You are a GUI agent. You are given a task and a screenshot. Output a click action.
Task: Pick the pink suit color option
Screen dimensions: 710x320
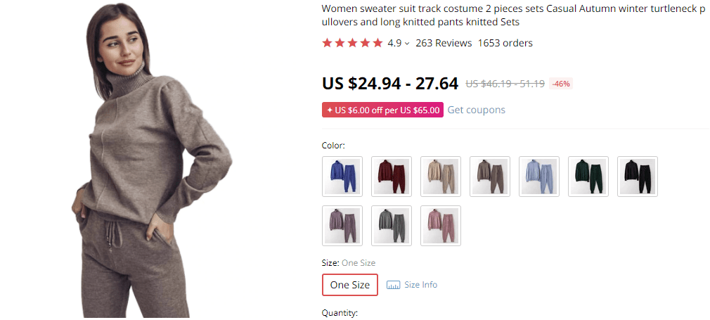[x=441, y=226]
